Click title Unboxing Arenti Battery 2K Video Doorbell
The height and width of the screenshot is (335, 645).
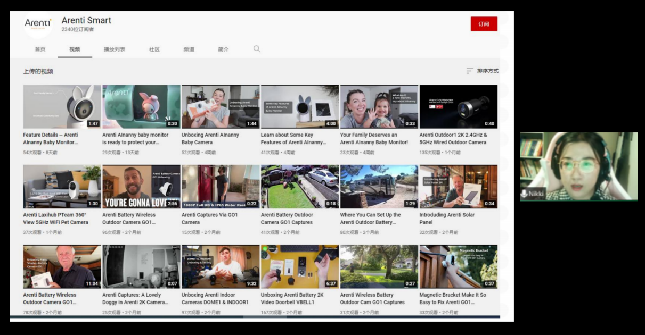pyautogui.click(x=292, y=298)
